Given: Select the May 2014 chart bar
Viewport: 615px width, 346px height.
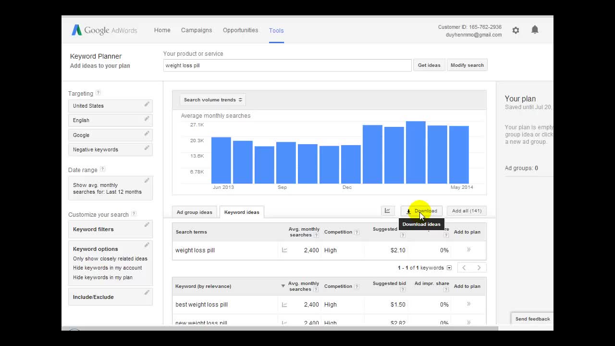Looking at the screenshot, I should click(x=459, y=155).
